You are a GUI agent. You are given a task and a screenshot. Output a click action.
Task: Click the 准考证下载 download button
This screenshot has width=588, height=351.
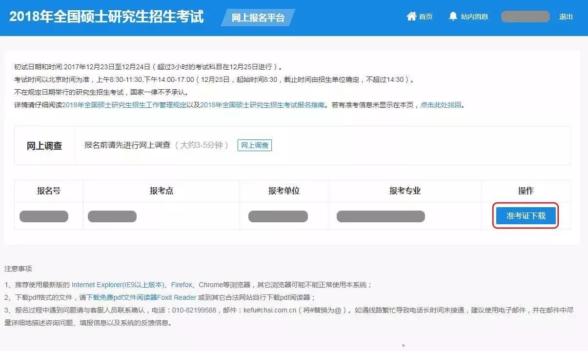526,215
